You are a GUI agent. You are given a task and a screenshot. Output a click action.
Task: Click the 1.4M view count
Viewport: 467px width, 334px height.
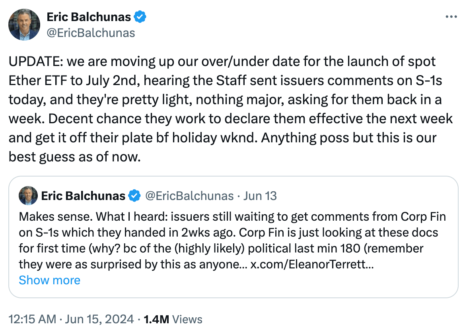[x=156, y=319]
